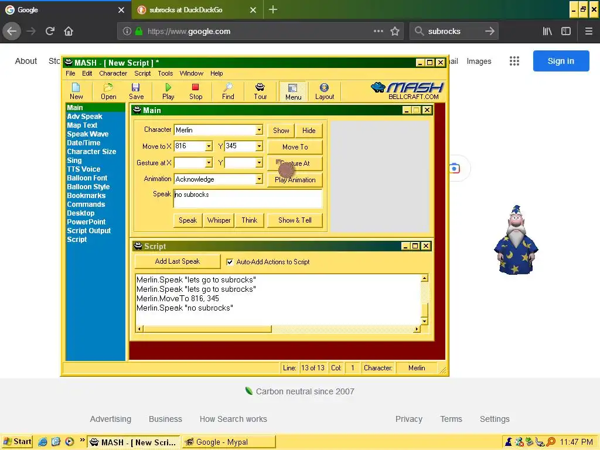Image resolution: width=600 pixels, height=450 pixels.
Task: Select Balloon Style in the sidebar
Action: [x=88, y=187]
